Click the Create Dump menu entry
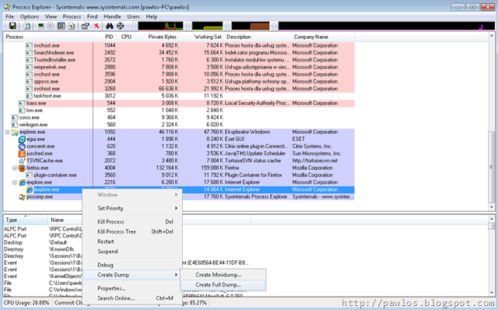This screenshot has height=310, width=498. 133,275
